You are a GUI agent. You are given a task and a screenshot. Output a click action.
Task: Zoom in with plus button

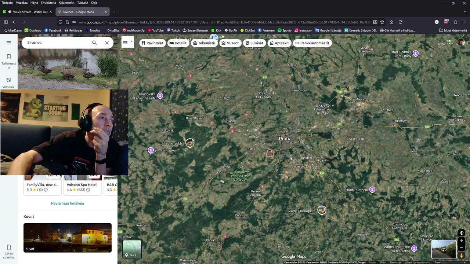point(462,241)
